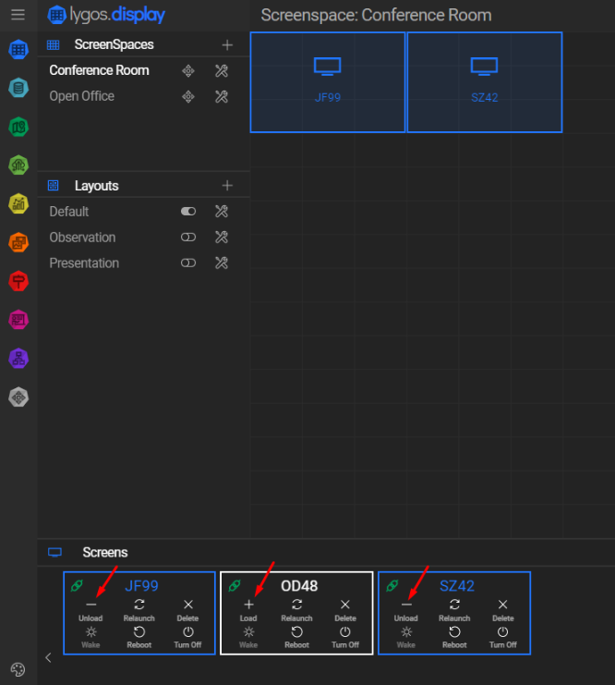Click the move icon for Open Office
The height and width of the screenshot is (685, 615).
pyautogui.click(x=188, y=96)
